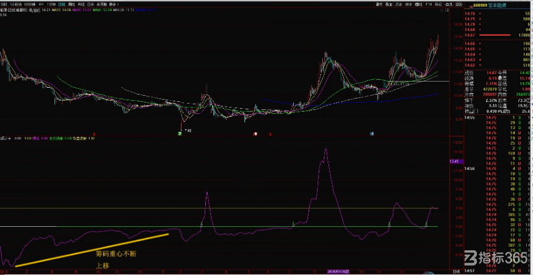Switch to the 日线 daily chart tab
Viewport: 533px width, 275px height.
point(62,4)
